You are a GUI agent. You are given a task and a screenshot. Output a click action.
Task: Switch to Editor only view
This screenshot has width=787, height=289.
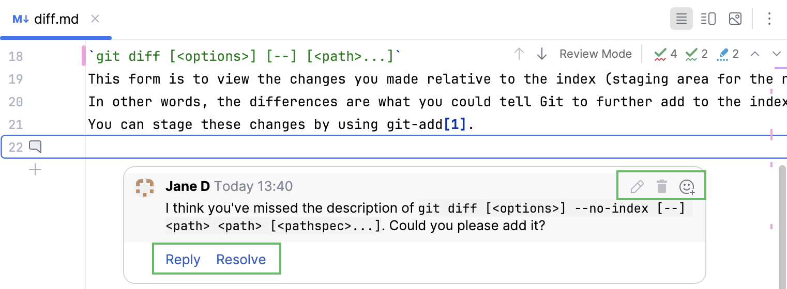tap(682, 19)
